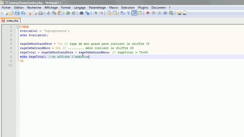Toggle synchronized vertical scrolling icon
Image resolution: width=244 pixels, height=137 pixels.
(109, 13)
